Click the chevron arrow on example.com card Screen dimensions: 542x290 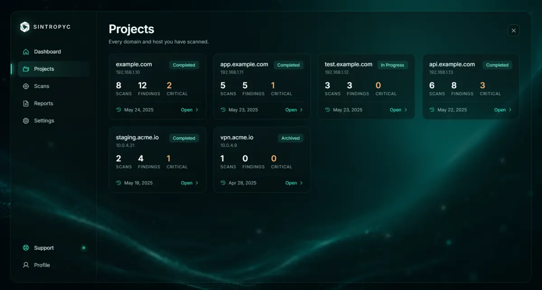click(197, 110)
